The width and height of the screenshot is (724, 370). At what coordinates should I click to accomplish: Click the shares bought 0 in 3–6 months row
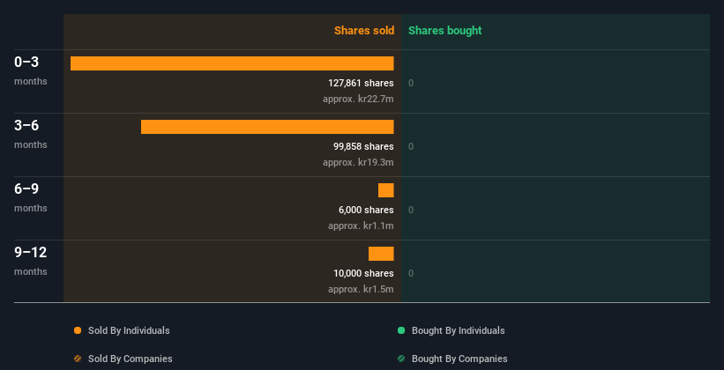click(411, 147)
